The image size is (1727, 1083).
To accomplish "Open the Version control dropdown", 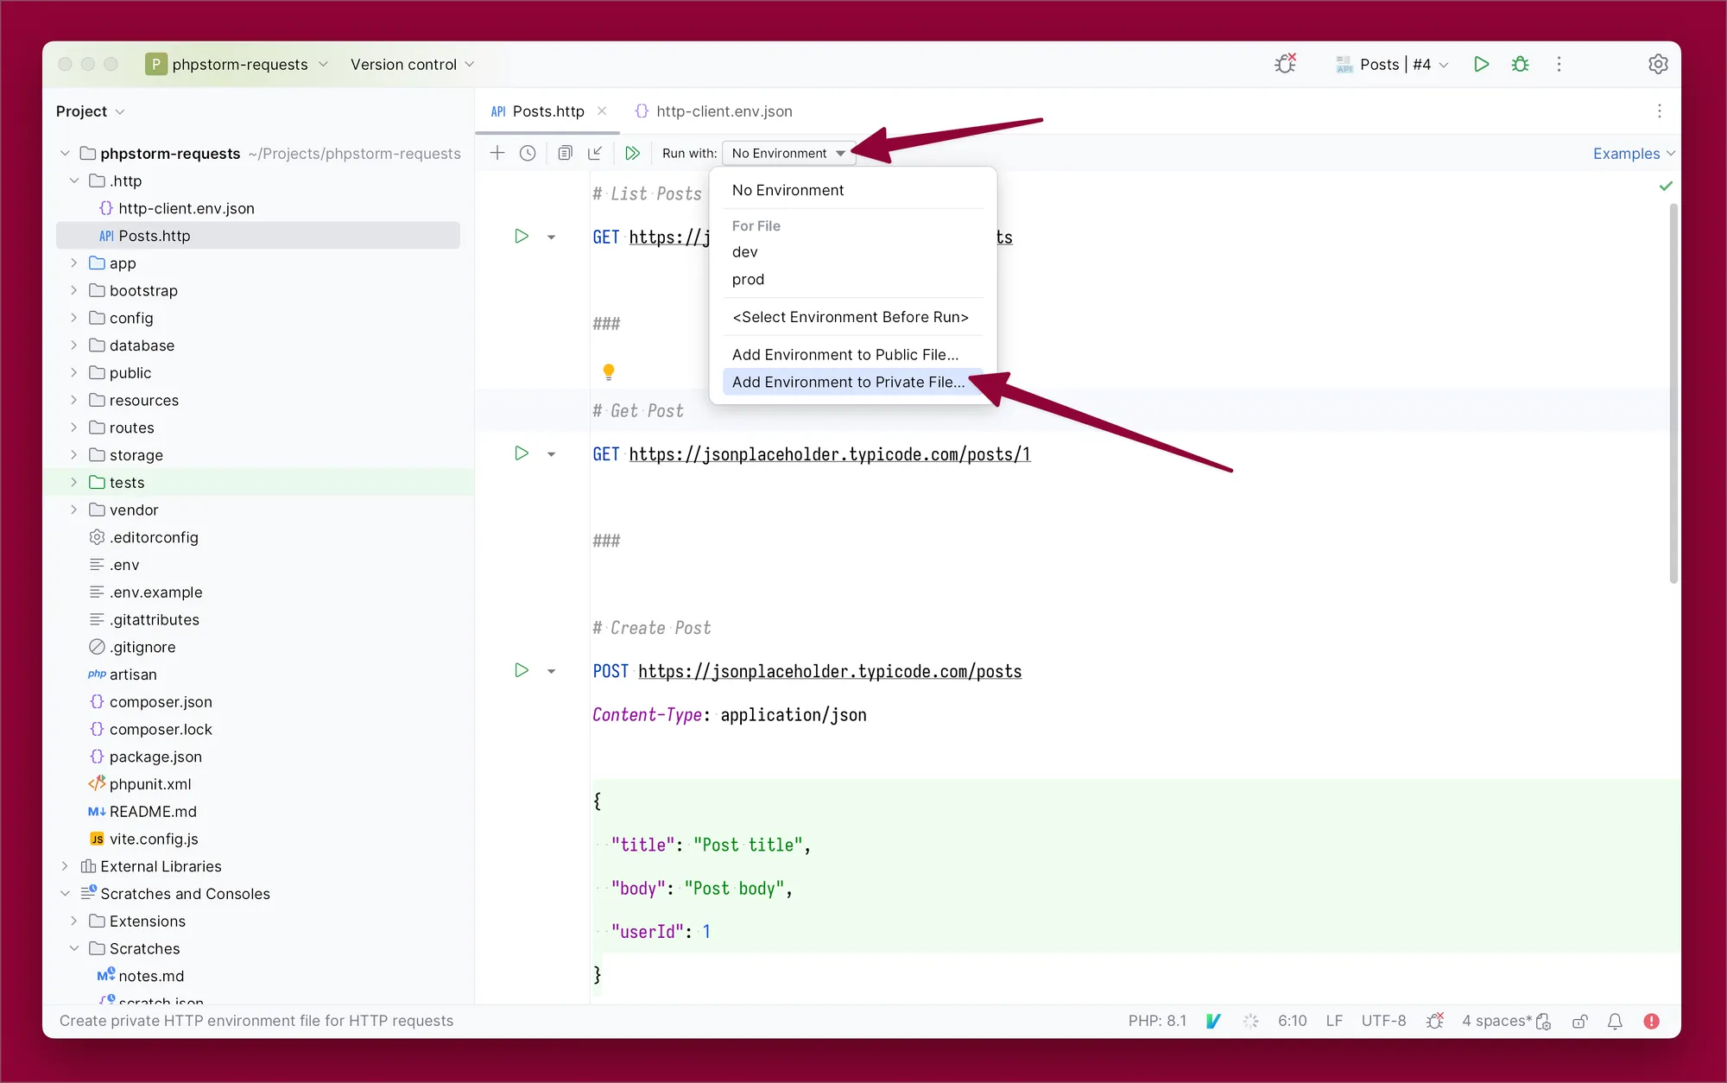I will point(412,64).
